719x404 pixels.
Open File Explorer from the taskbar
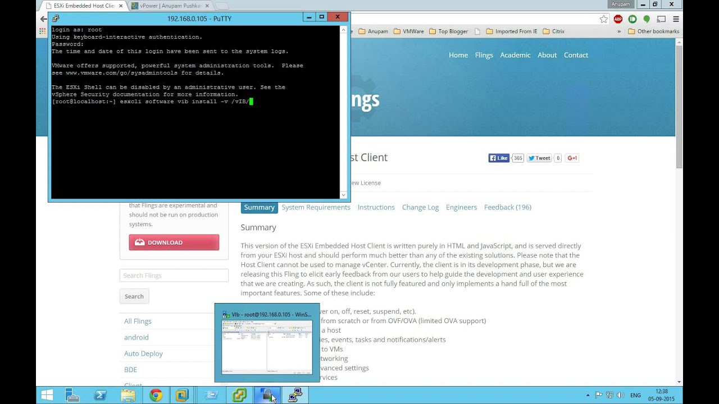click(128, 396)
